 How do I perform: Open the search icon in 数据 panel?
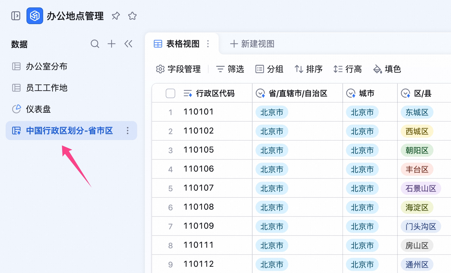[95, 44]
